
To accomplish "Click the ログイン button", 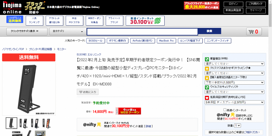I will pos(233,4).
